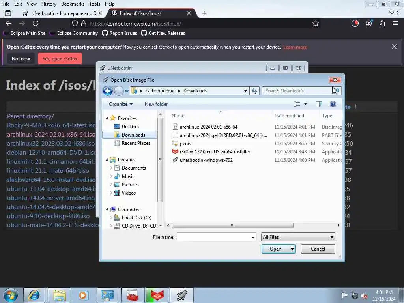
Task: Switch to UNetbootin taskbar button
Action: (x=181, y=295)
